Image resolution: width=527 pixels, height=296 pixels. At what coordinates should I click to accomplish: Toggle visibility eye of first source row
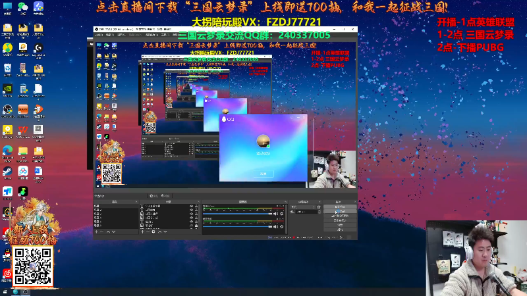pos(191,206)
